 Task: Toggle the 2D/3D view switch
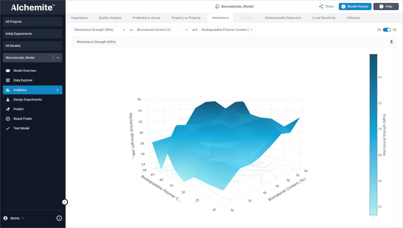click(387, 30)
